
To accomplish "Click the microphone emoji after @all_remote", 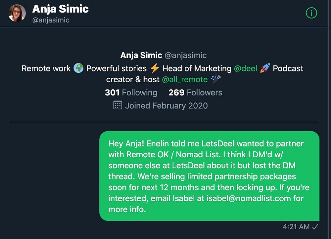I will pyautogui.click(x=216, y=79).
